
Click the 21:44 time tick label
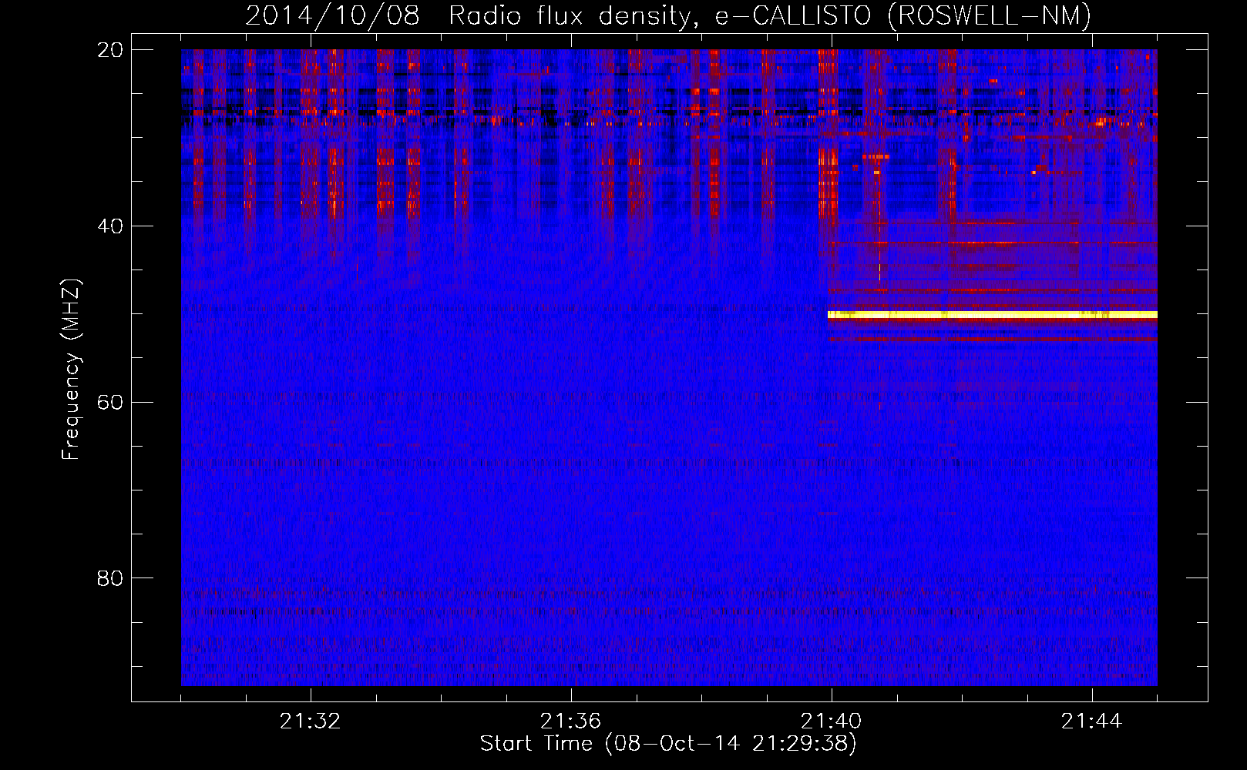point(1091,721)
